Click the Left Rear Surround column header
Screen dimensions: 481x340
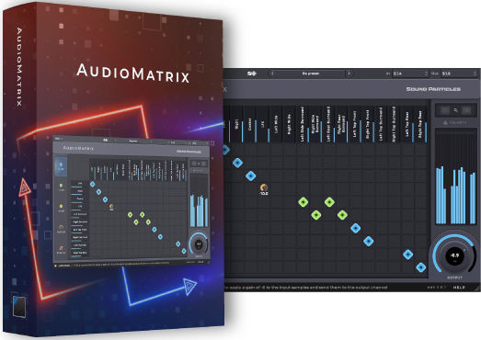click(x=329, y=124)
